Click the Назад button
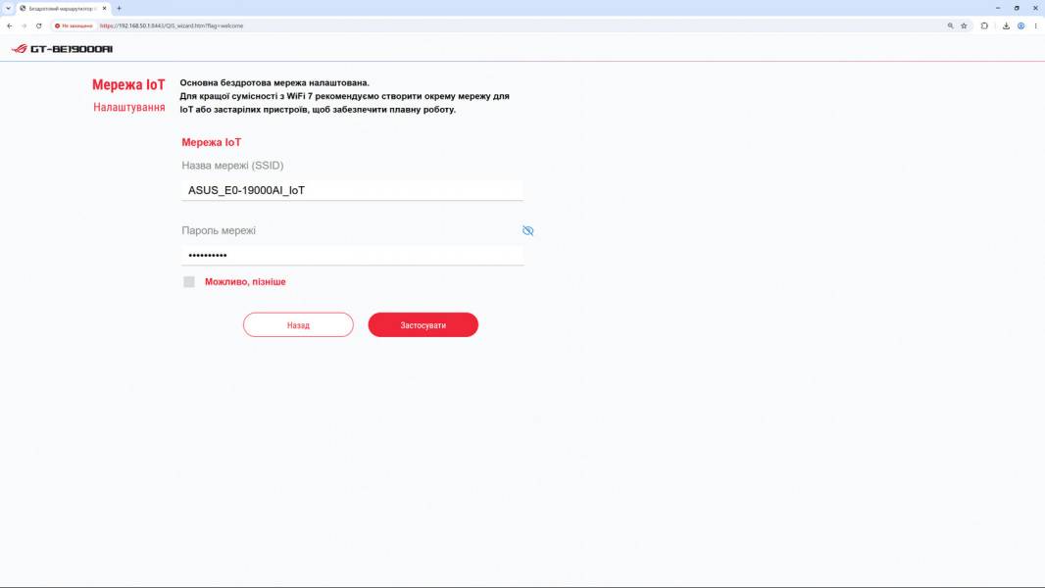The width and height of the screenshot is (1045, 588). click(x=298, y=325)
